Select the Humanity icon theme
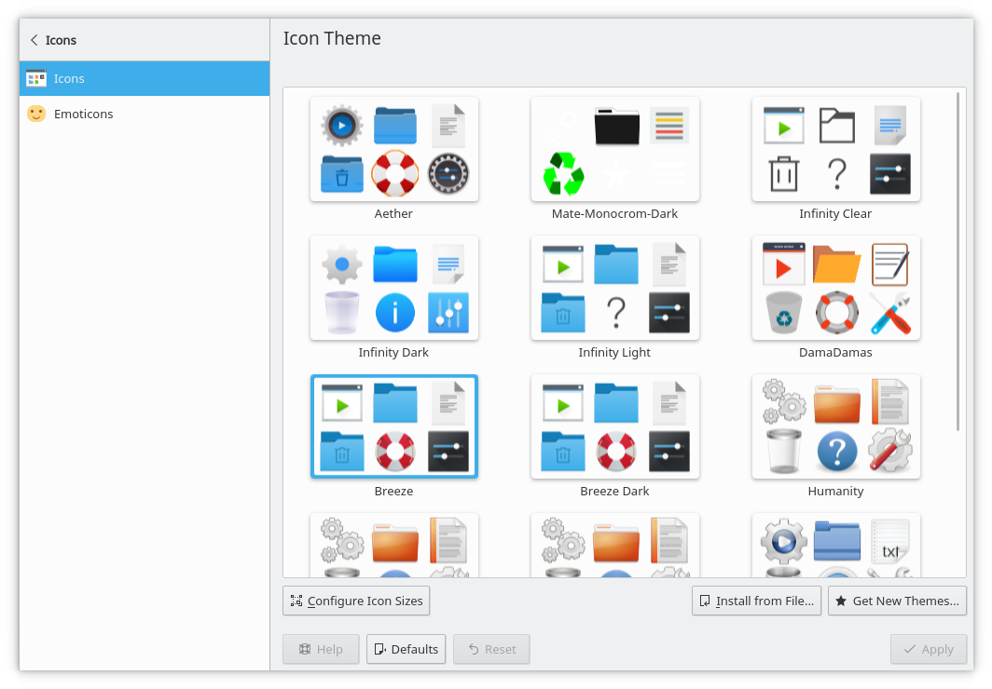Viewport: 992px width, 689px height. pos(835,426)
